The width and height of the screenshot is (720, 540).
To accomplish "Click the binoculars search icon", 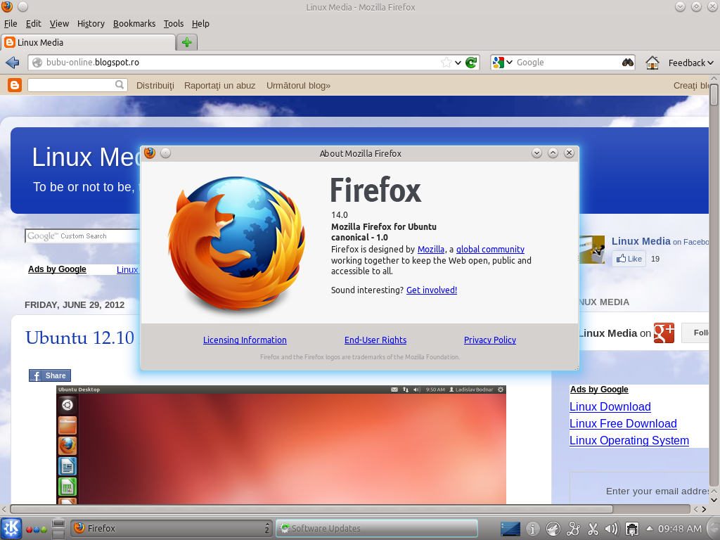I will pyautogui.click(x=628, y=63).
